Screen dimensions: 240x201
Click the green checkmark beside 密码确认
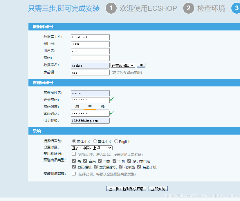[x=112, y=113]
